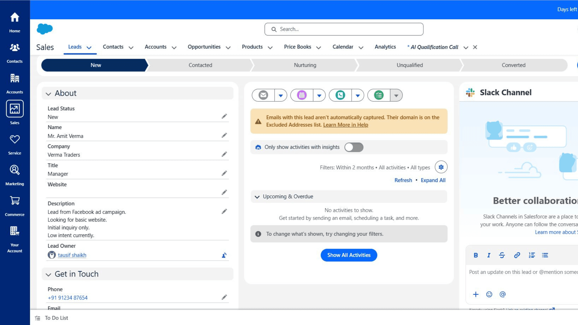Change lead owner icon

point(224,255)
